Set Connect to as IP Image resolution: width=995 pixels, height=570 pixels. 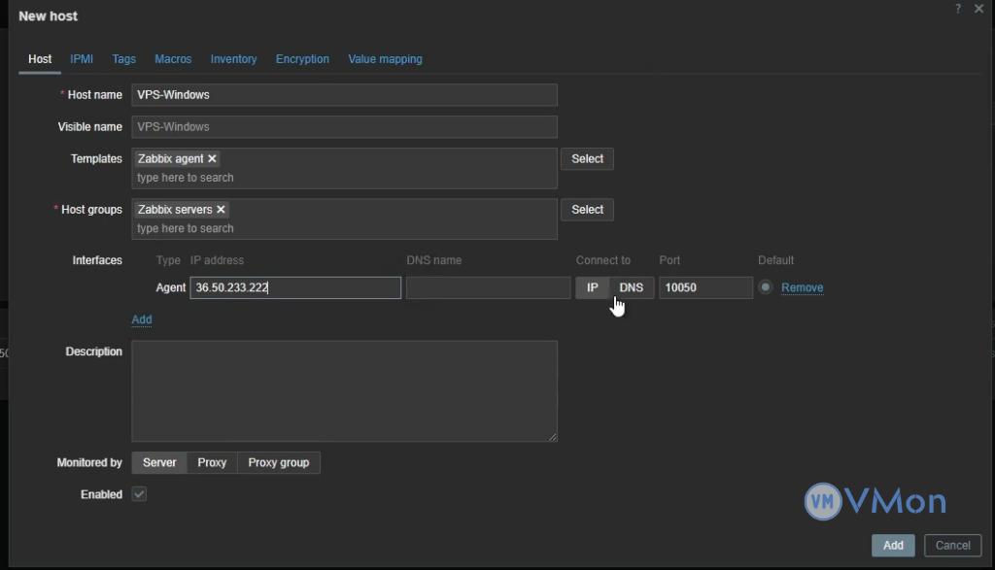593,287
